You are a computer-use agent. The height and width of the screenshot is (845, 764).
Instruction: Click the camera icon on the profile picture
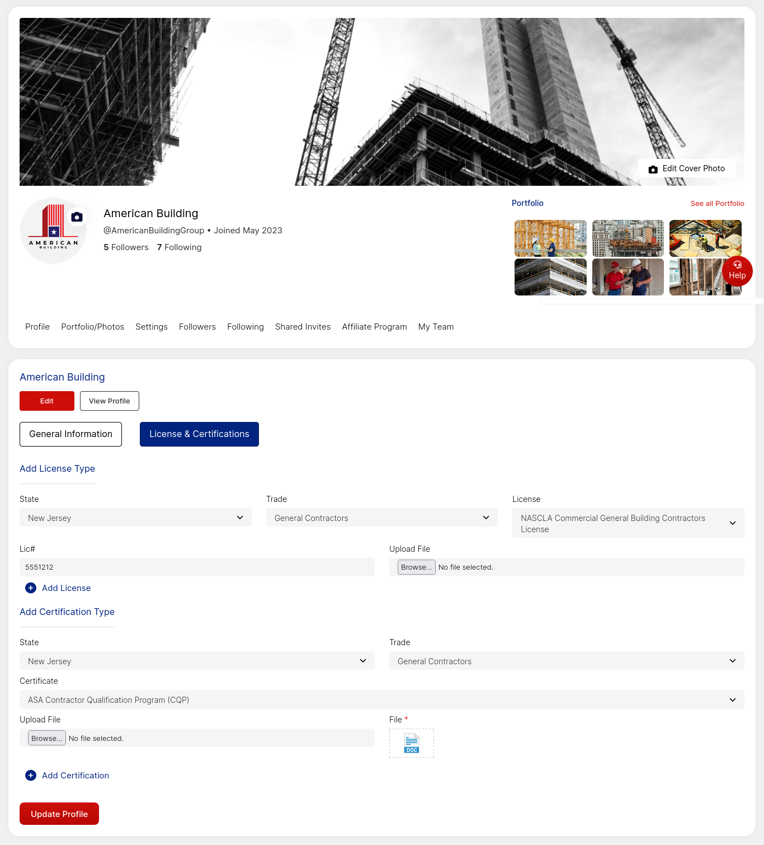coord(77,217)
